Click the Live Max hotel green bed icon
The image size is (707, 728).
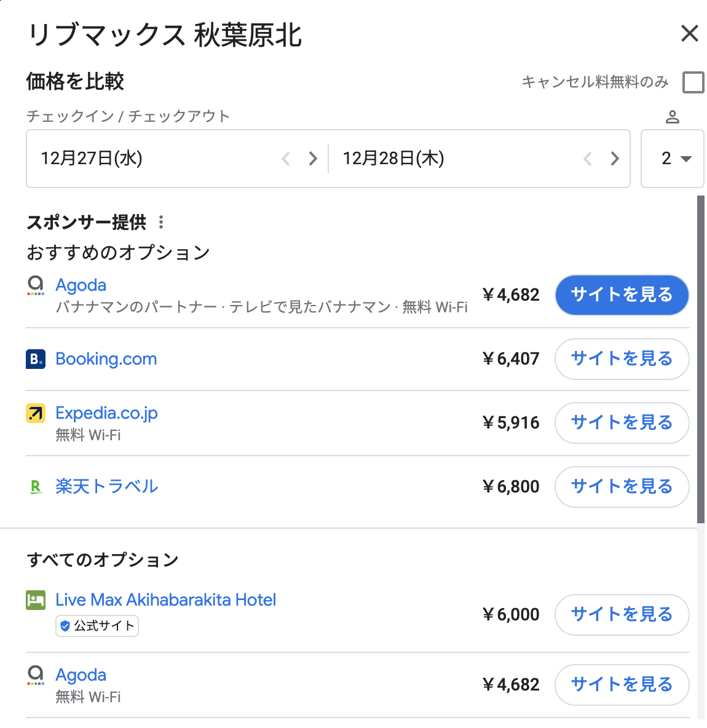[36, 600]
